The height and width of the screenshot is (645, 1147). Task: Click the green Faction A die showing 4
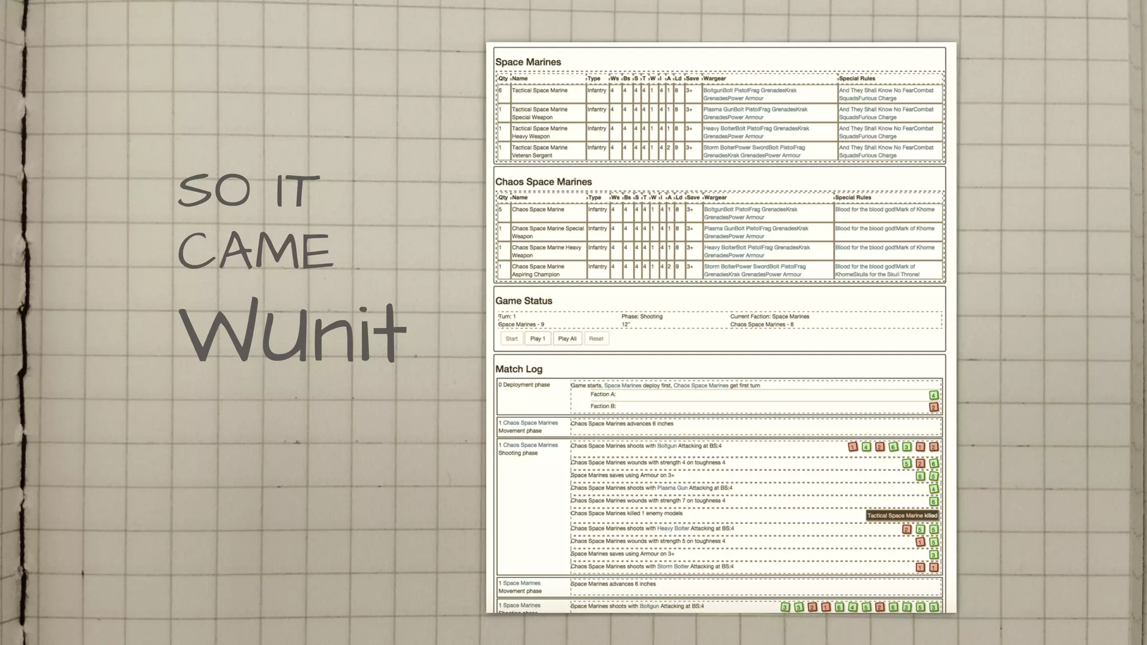933,395
